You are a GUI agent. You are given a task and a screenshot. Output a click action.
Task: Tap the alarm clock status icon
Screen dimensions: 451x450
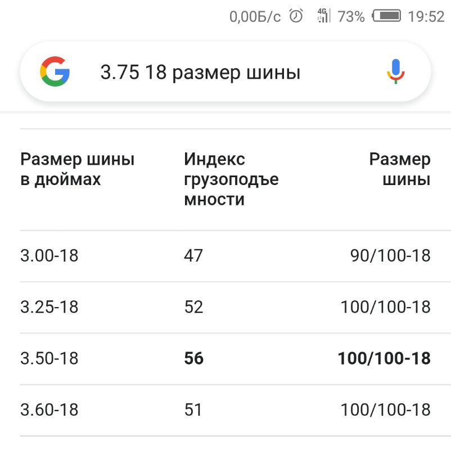click(296, 16)
